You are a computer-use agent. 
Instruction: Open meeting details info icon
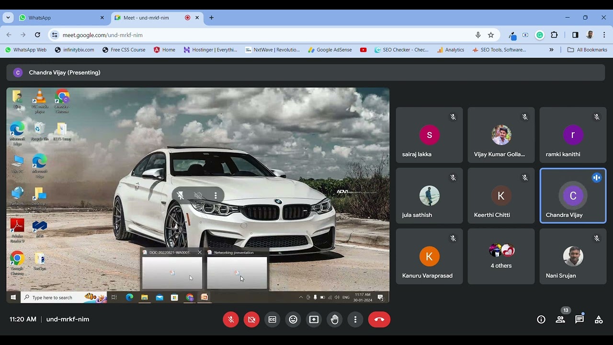541,320
